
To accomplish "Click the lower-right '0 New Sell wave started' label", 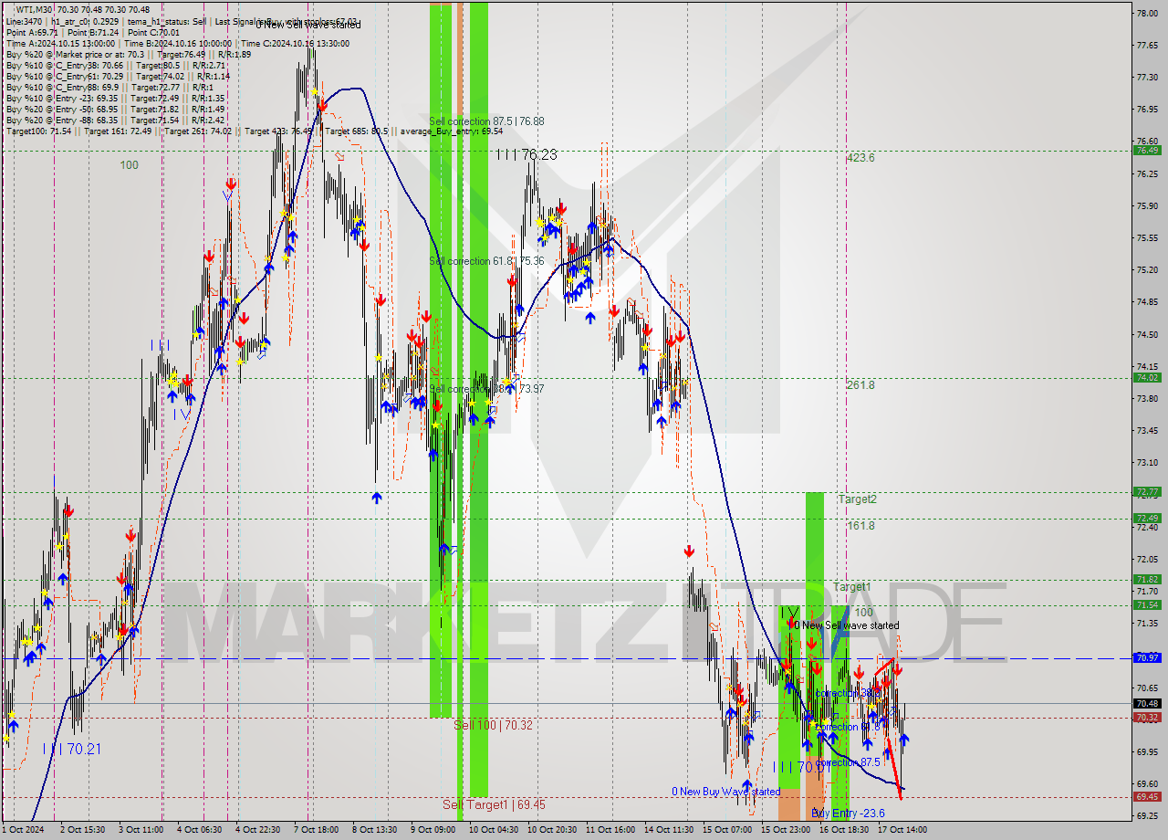I will [846, 625].
